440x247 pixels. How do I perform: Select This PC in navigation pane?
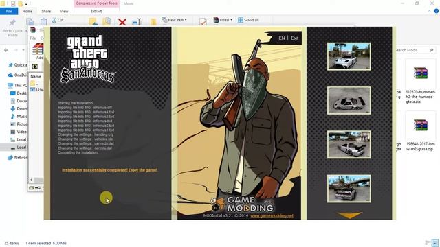[18, 85]
